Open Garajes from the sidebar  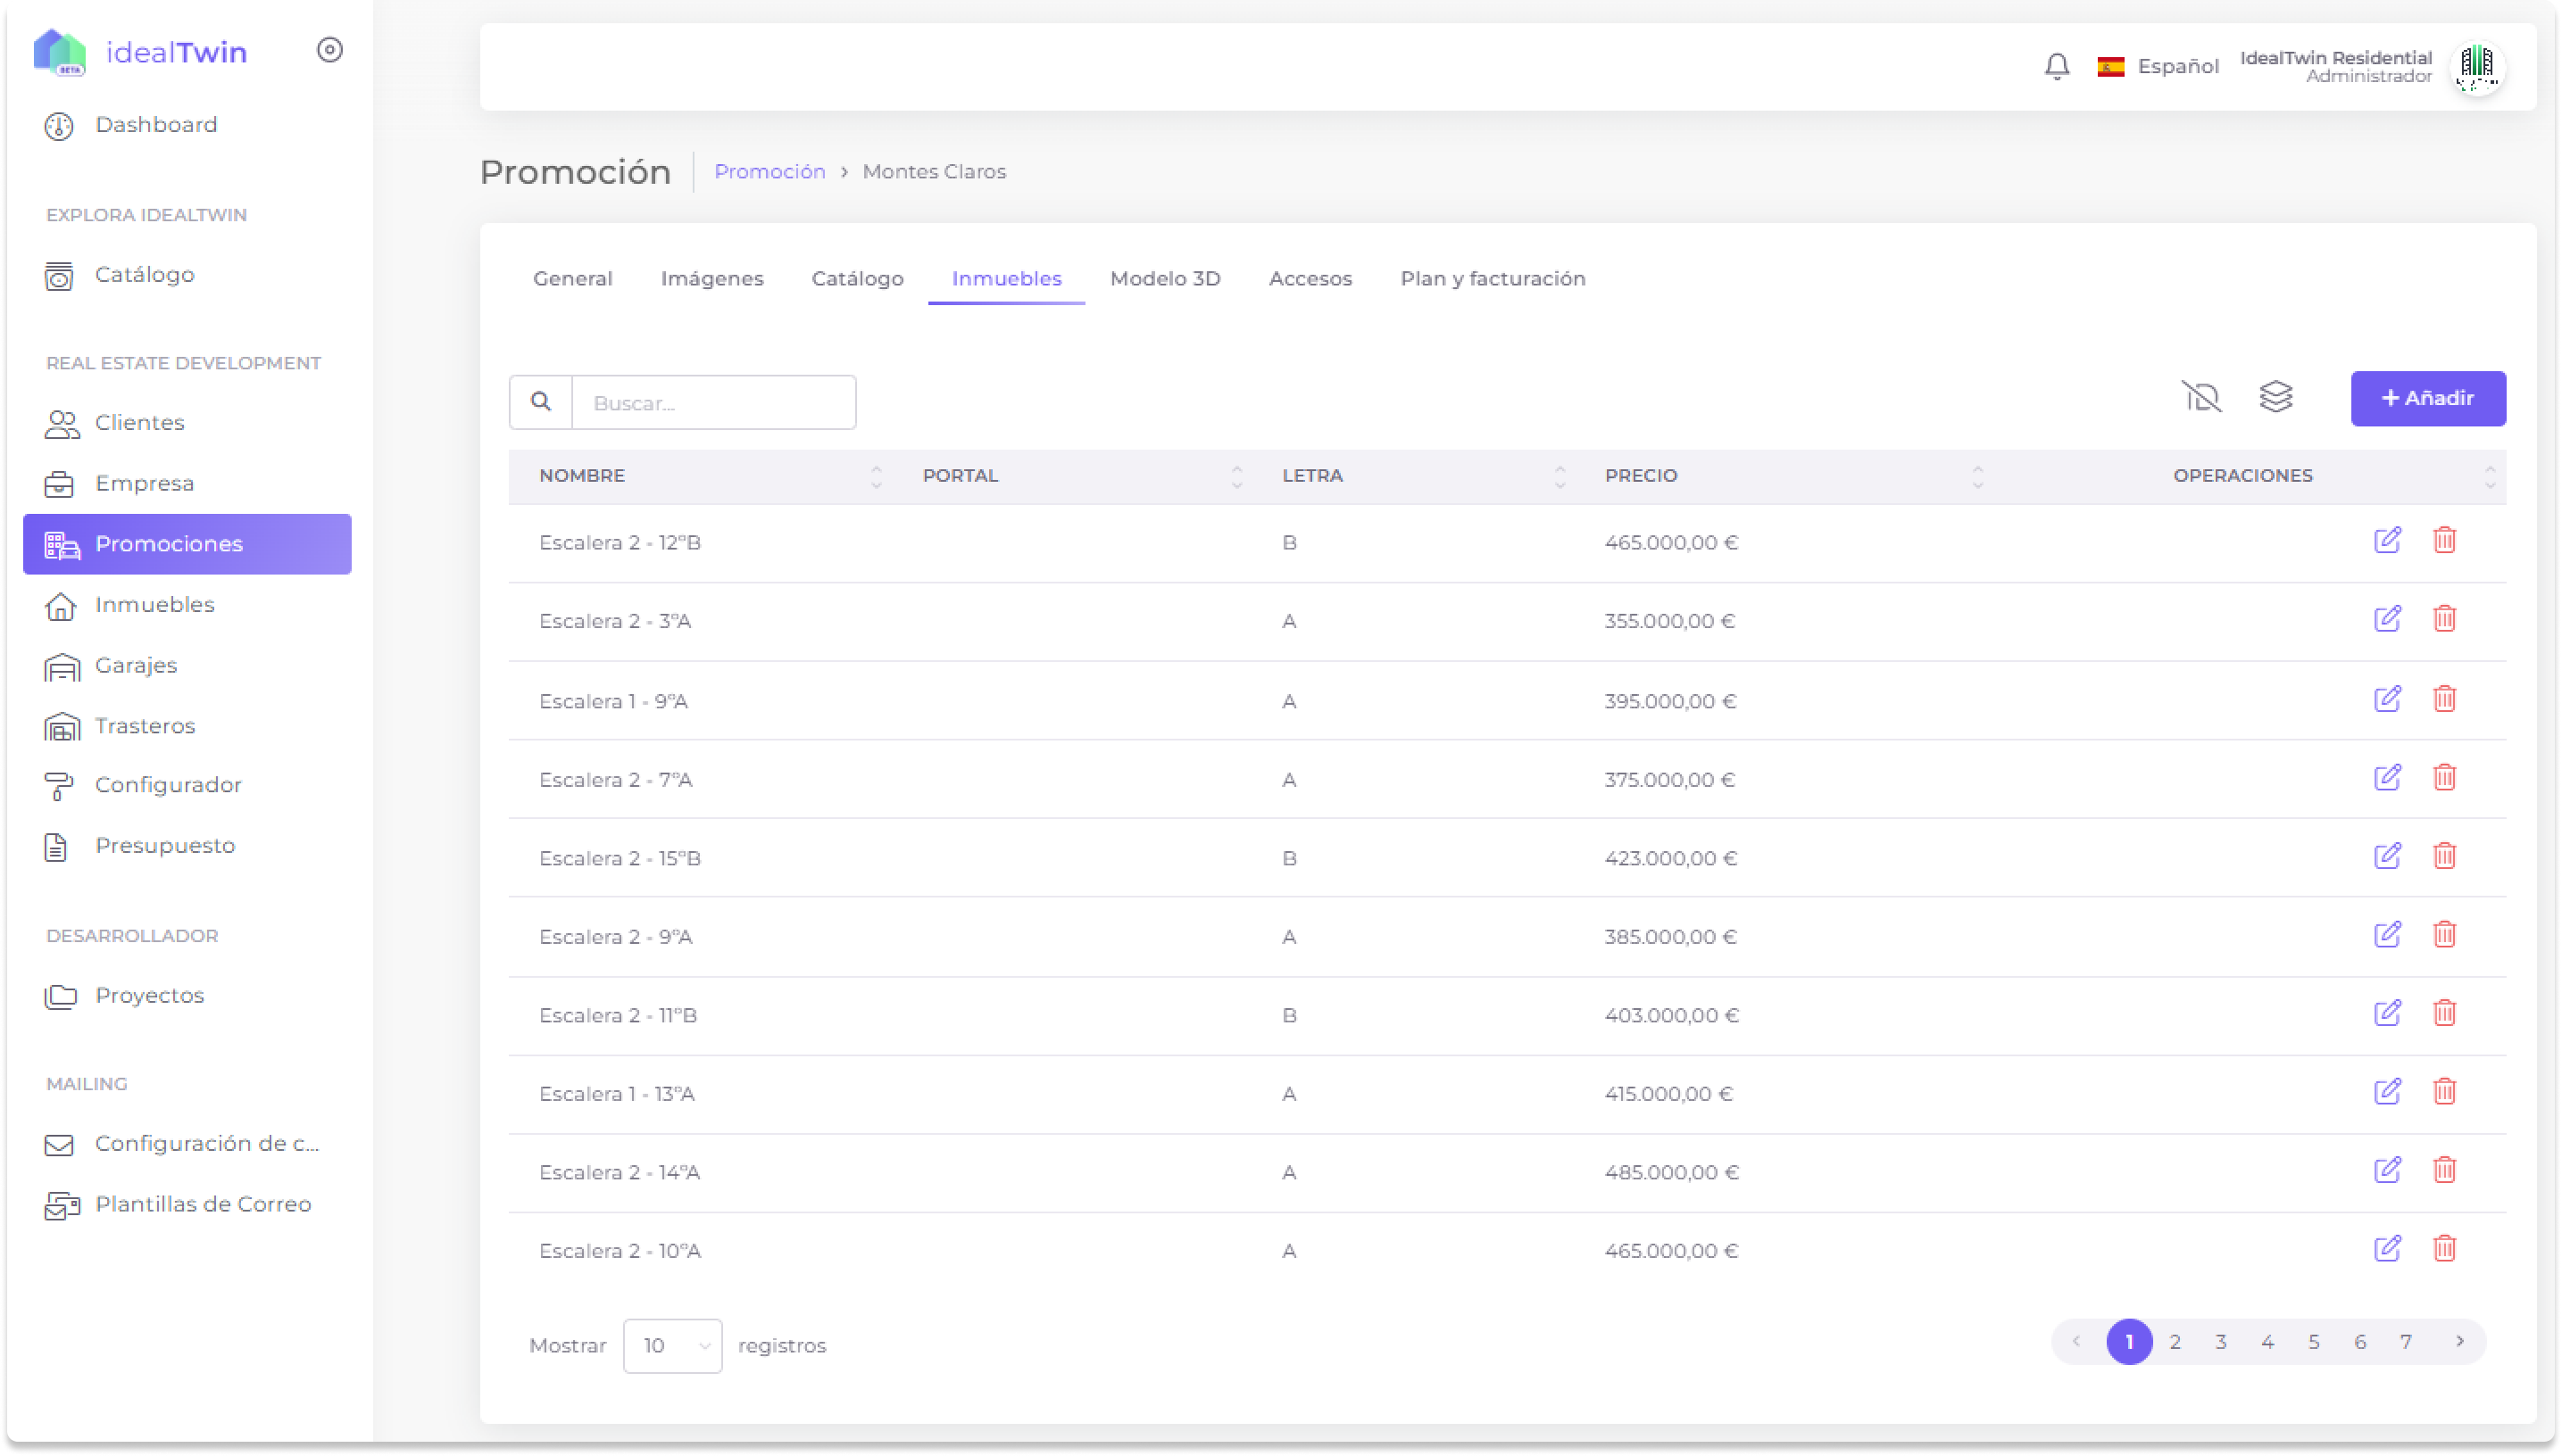[x=135, y=666]
